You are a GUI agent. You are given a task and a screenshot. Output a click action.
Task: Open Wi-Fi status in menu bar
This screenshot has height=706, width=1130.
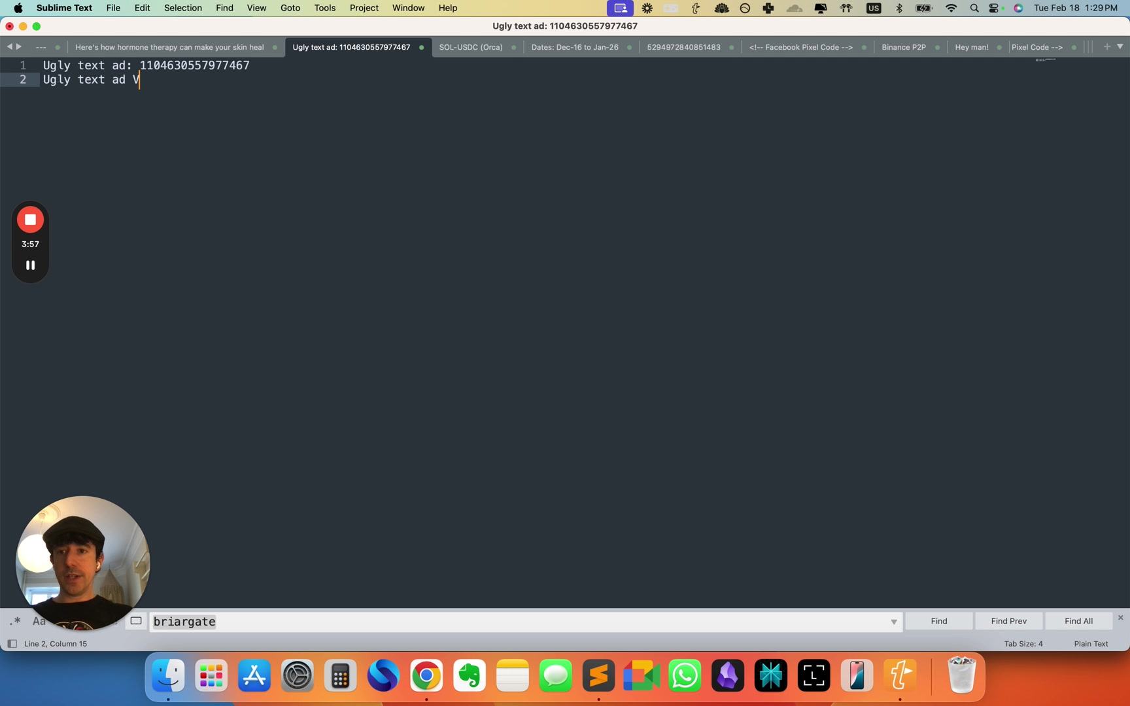(951, 8)
